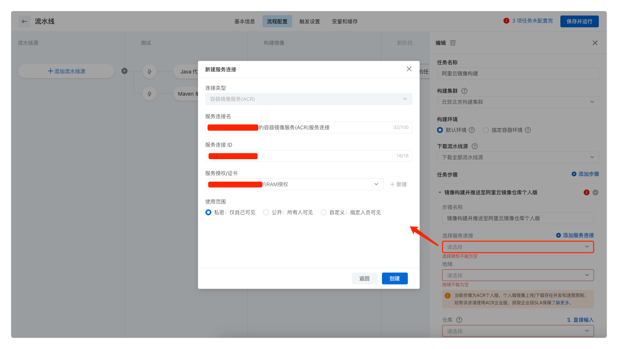Focus the 任务名称 input field

tap(518, 73)
